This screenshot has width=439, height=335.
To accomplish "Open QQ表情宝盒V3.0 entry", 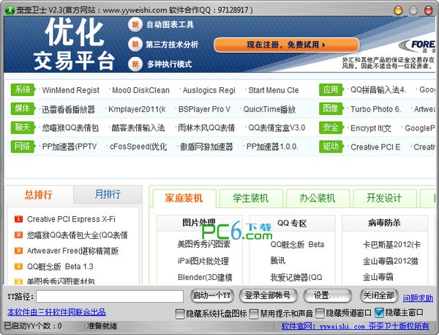I will pyautogui.click(x=277, y=128).
